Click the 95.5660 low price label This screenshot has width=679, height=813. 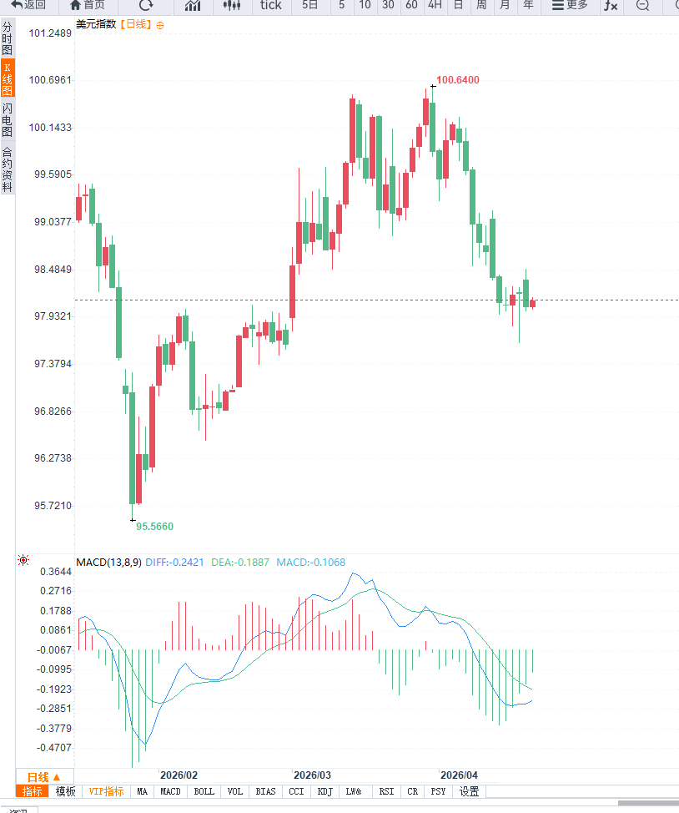coord(154,526)
